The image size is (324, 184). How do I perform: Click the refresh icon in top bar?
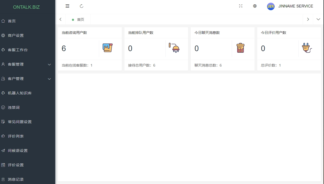[82, 6]
